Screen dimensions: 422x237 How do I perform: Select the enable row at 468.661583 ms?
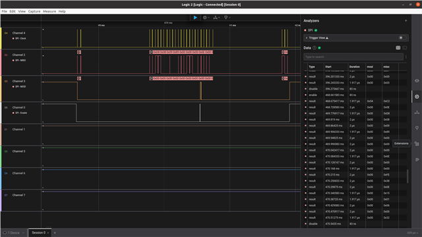pos(355,95)
